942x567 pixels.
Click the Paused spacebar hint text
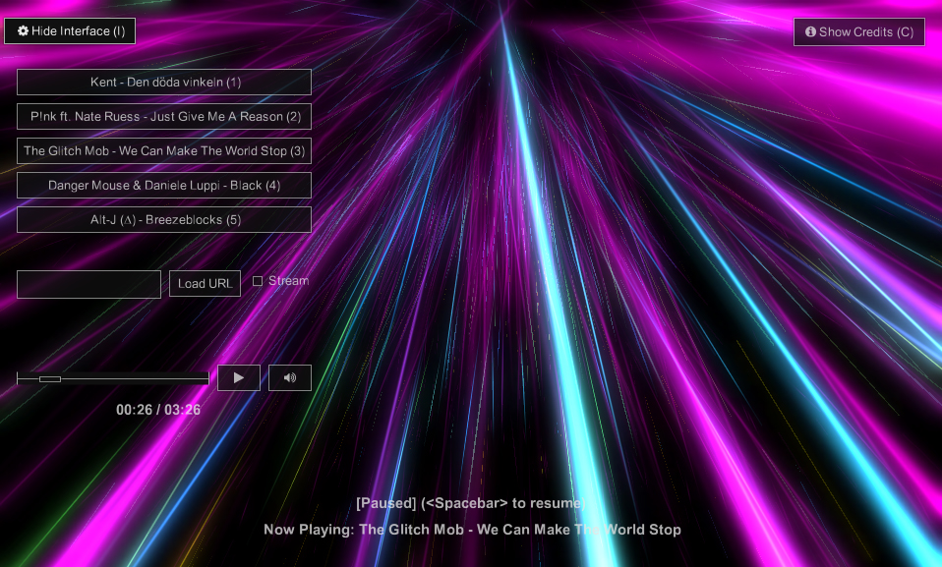click(x=470, y=503)
